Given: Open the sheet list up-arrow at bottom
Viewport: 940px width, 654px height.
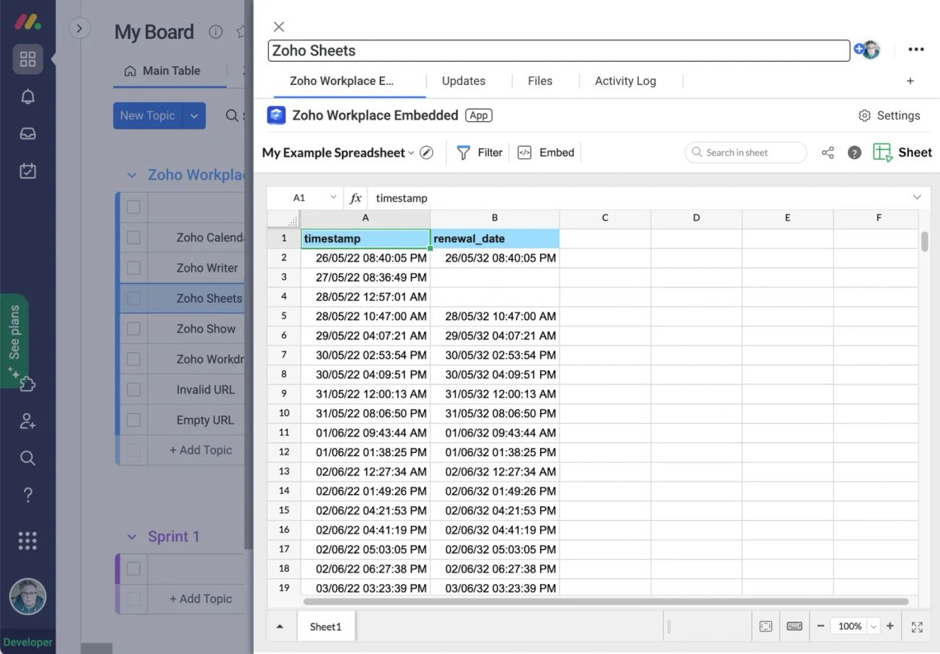Looking at the screenshot, I should click(x=280, y=626).
